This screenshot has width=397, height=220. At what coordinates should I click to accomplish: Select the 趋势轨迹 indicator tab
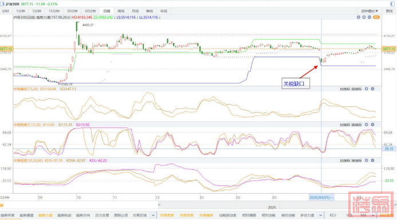pos(64,215)
